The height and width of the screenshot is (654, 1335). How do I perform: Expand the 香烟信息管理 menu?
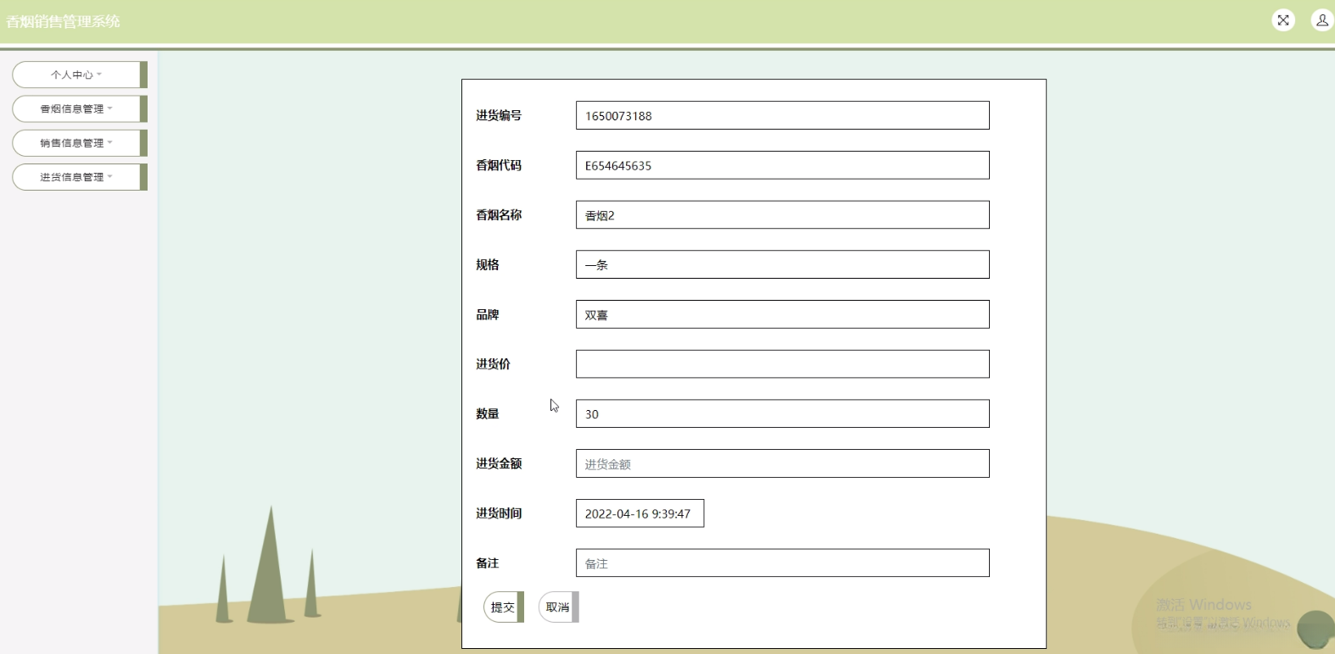pyautogui.click(x=80, y=108)
